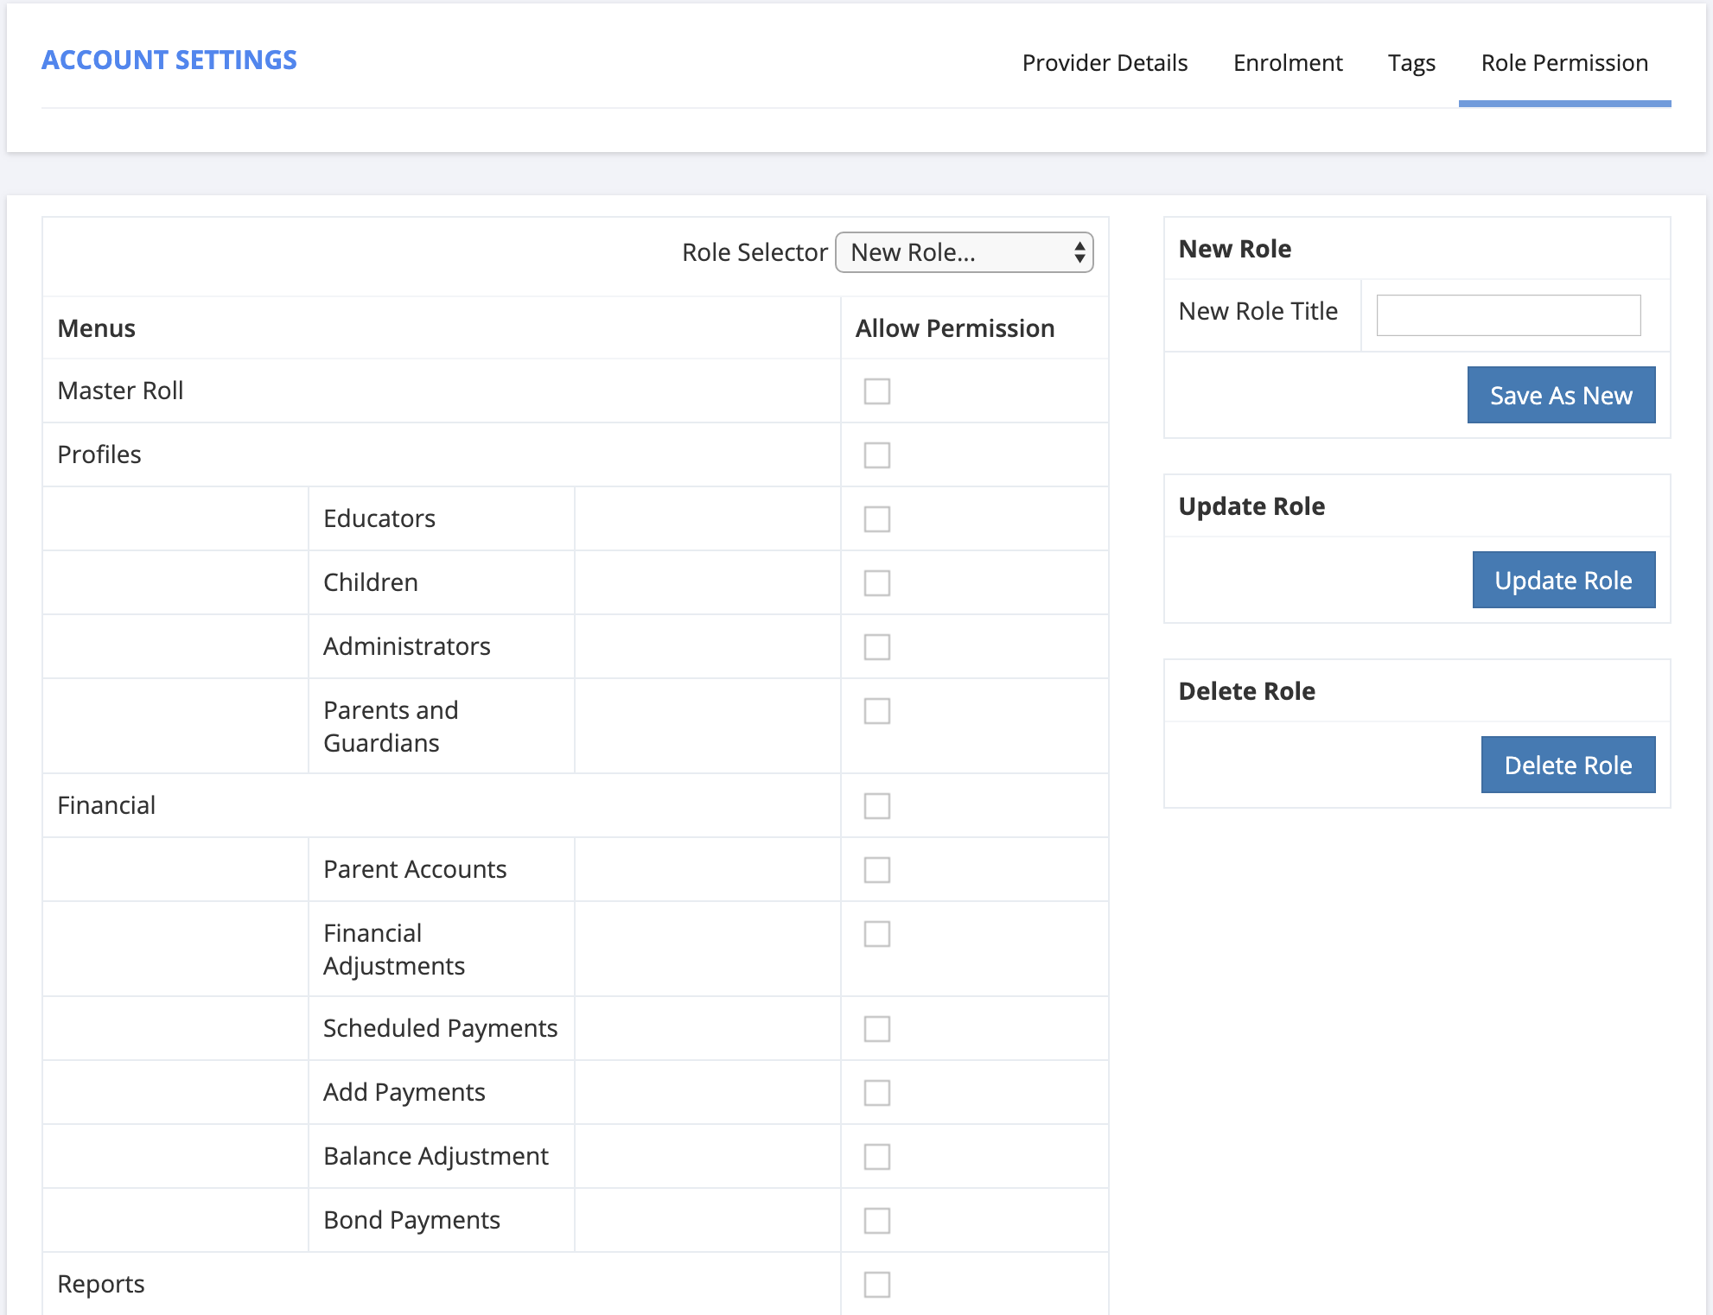Screen dimensions: 1713x1315
Task: Toggle the Balance Adjustment checkbox
Action: pyautogui.click(x=876, y=1156)
